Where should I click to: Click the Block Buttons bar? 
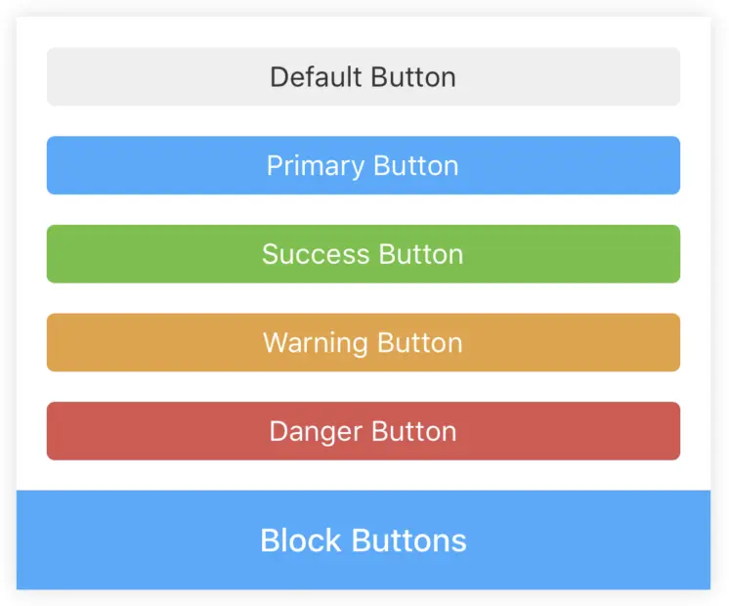click(363, 540)
